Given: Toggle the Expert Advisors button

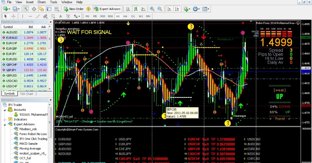Looking at the screenshot, I should 107,9.
